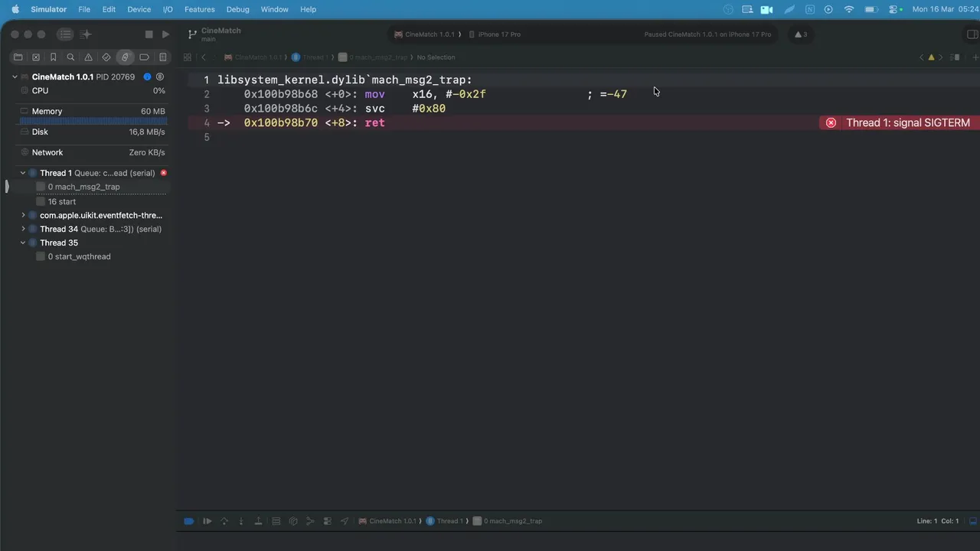Open the Breakpoint navigator icon
The width and height of the screenshot is (980, 551).
(144, 57)
